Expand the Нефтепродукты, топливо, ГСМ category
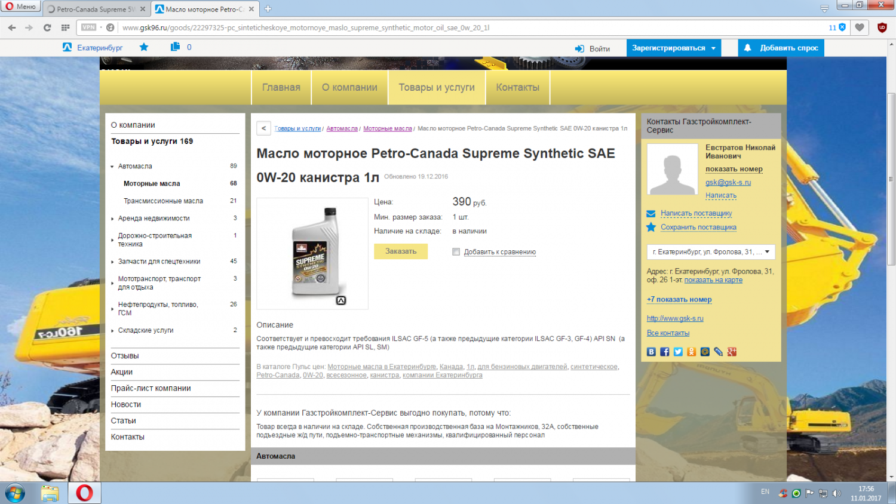The width and height of the screenshot is (896, 504). point(112,309)
